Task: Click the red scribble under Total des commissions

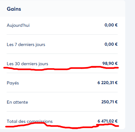Action: (62, 125)
